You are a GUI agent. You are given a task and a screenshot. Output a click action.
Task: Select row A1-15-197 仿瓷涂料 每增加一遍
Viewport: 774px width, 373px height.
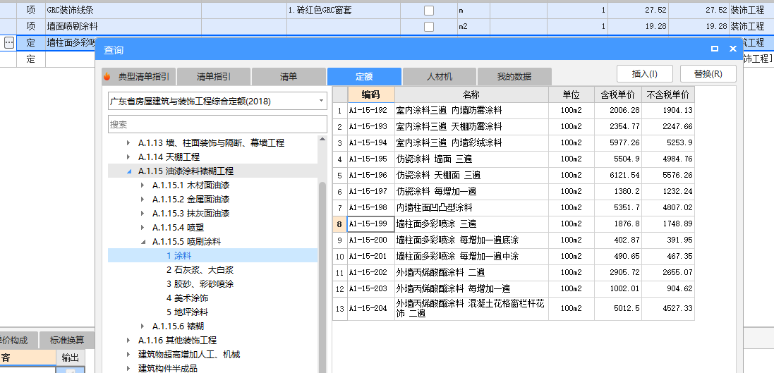point(514,191)
